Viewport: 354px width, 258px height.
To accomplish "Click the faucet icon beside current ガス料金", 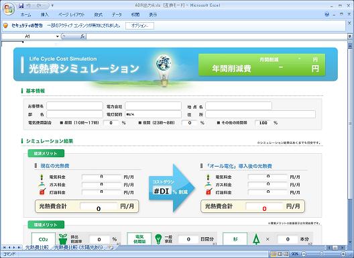I will (x=42, y=185).
